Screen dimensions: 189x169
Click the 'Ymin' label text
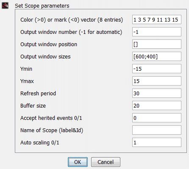26,69
